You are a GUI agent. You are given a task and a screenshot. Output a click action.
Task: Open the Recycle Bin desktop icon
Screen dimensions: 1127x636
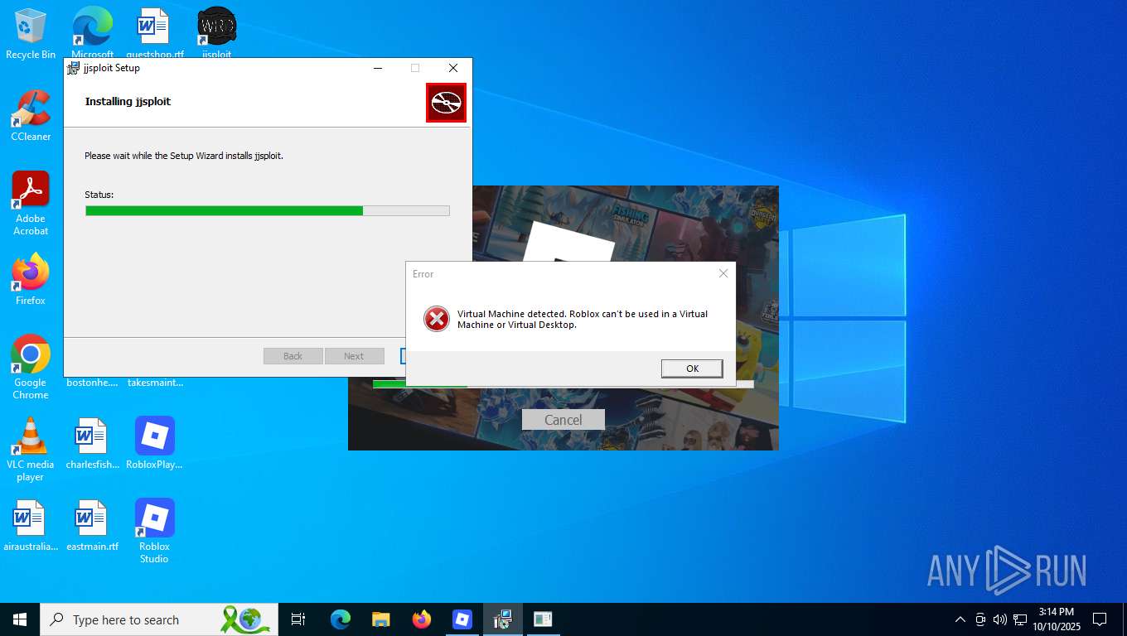click(31, 34)
